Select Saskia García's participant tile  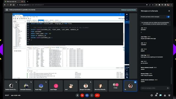pyautogui.click(x=11, y=86)
